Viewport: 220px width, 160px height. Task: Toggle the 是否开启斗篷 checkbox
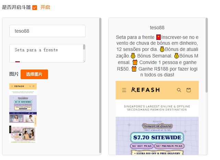(x=35, y=8)
